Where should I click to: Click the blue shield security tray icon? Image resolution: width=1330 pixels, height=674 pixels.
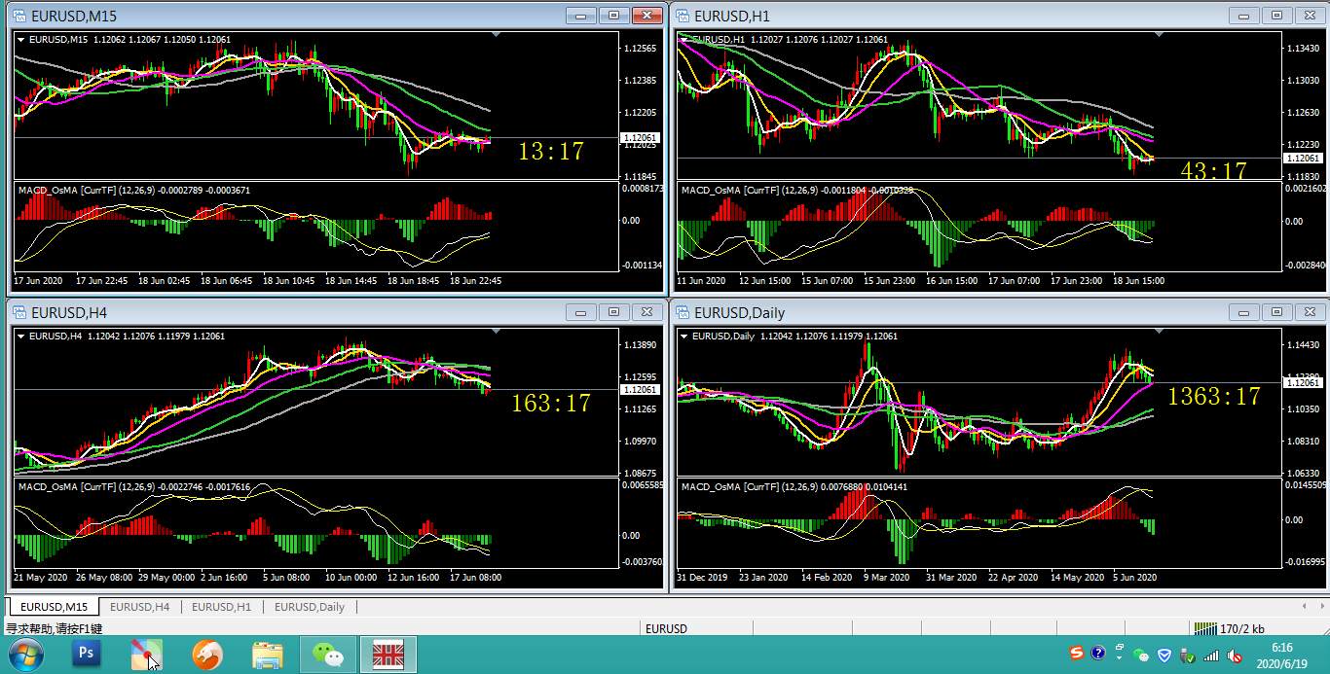(1164, 655)
